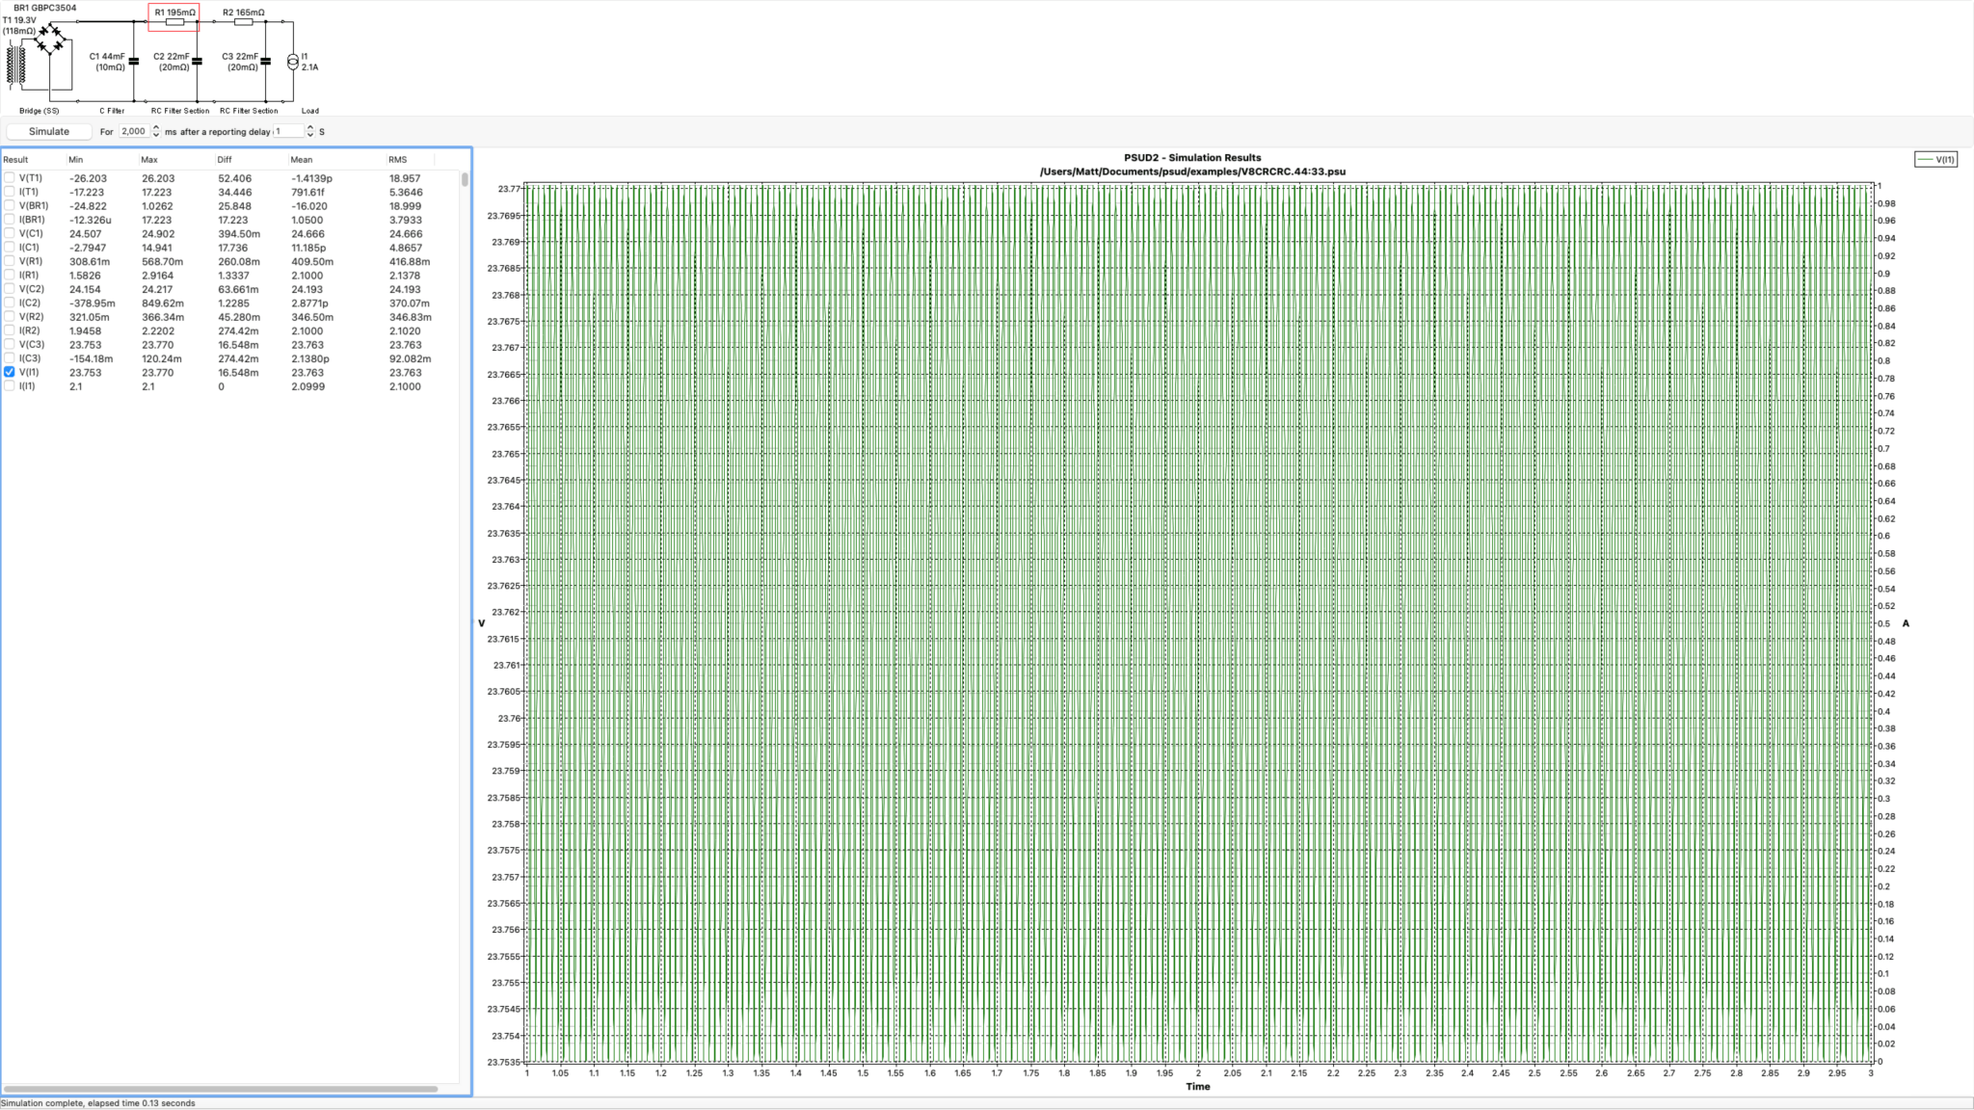Image resolution: width=1974 pixels, height=1110 pixels.
Task: Enable the V(C1) trace checkbox
Action: click(x=10, y=233)
